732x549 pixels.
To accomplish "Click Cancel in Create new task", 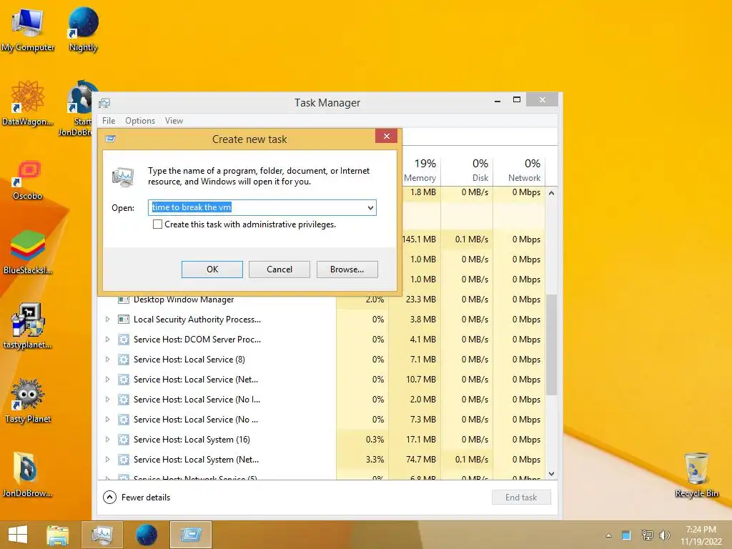I will pyautogui.click(x=280, y=269).
